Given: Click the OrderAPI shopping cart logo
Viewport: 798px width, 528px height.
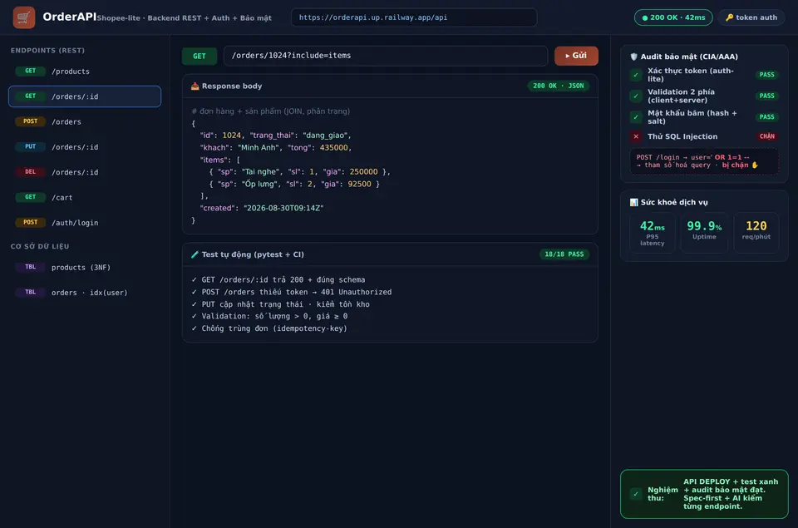Looking at the screenshot, I should pos(24,17).
